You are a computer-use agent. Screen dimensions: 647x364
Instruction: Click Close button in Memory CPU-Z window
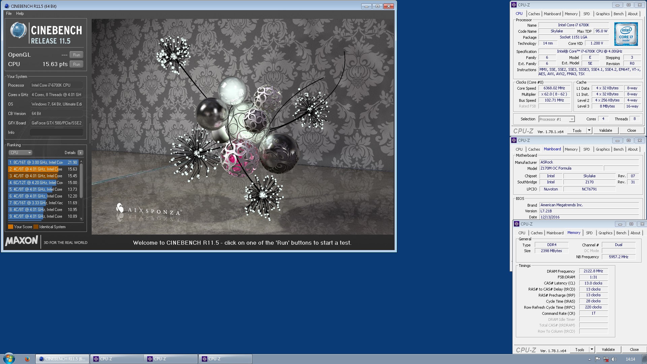coord(634,350)
